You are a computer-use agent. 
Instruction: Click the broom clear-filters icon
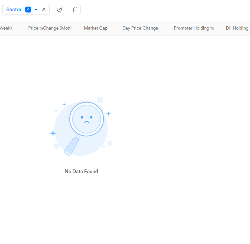(x=60, y=10)
